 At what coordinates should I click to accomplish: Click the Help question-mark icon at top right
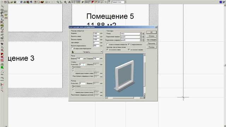coord(224,2)
